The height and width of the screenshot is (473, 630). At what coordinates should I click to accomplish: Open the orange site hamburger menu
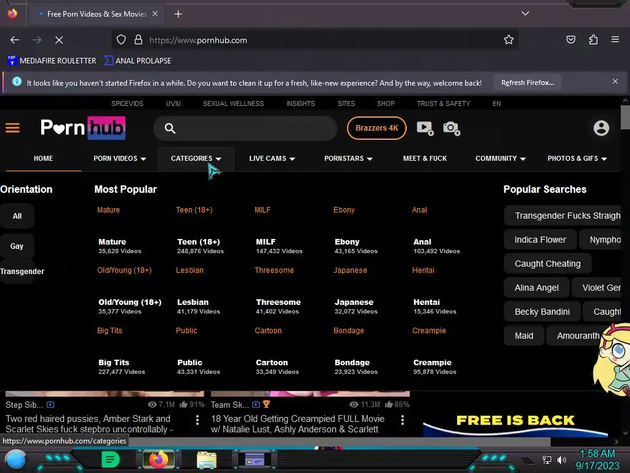(x=12, y=128)
